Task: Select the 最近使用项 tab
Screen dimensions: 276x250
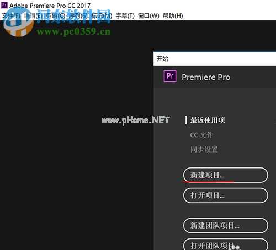Action: pos(208,121)
